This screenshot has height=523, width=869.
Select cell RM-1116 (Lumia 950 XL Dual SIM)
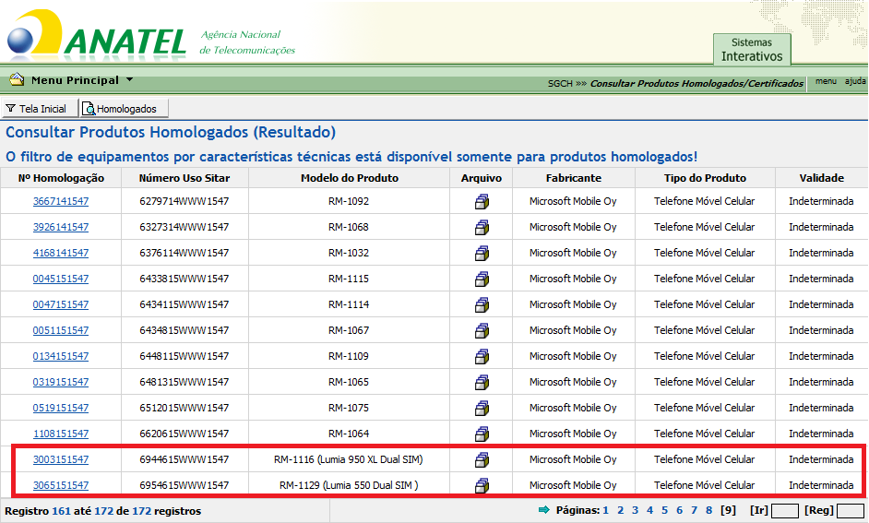(x=349, y=459)
